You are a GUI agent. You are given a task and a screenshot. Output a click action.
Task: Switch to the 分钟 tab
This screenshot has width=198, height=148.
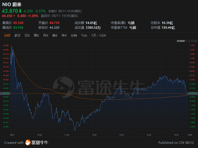[x=74, y=36]
